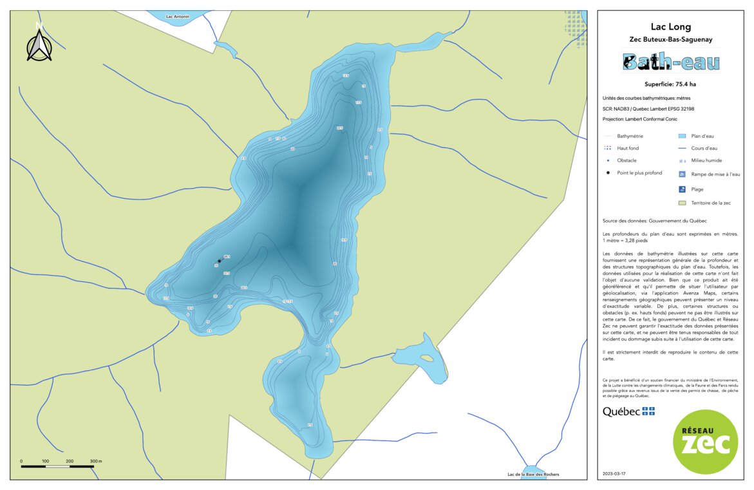
Task: Click the Lac Long map title
Action: 672,26
